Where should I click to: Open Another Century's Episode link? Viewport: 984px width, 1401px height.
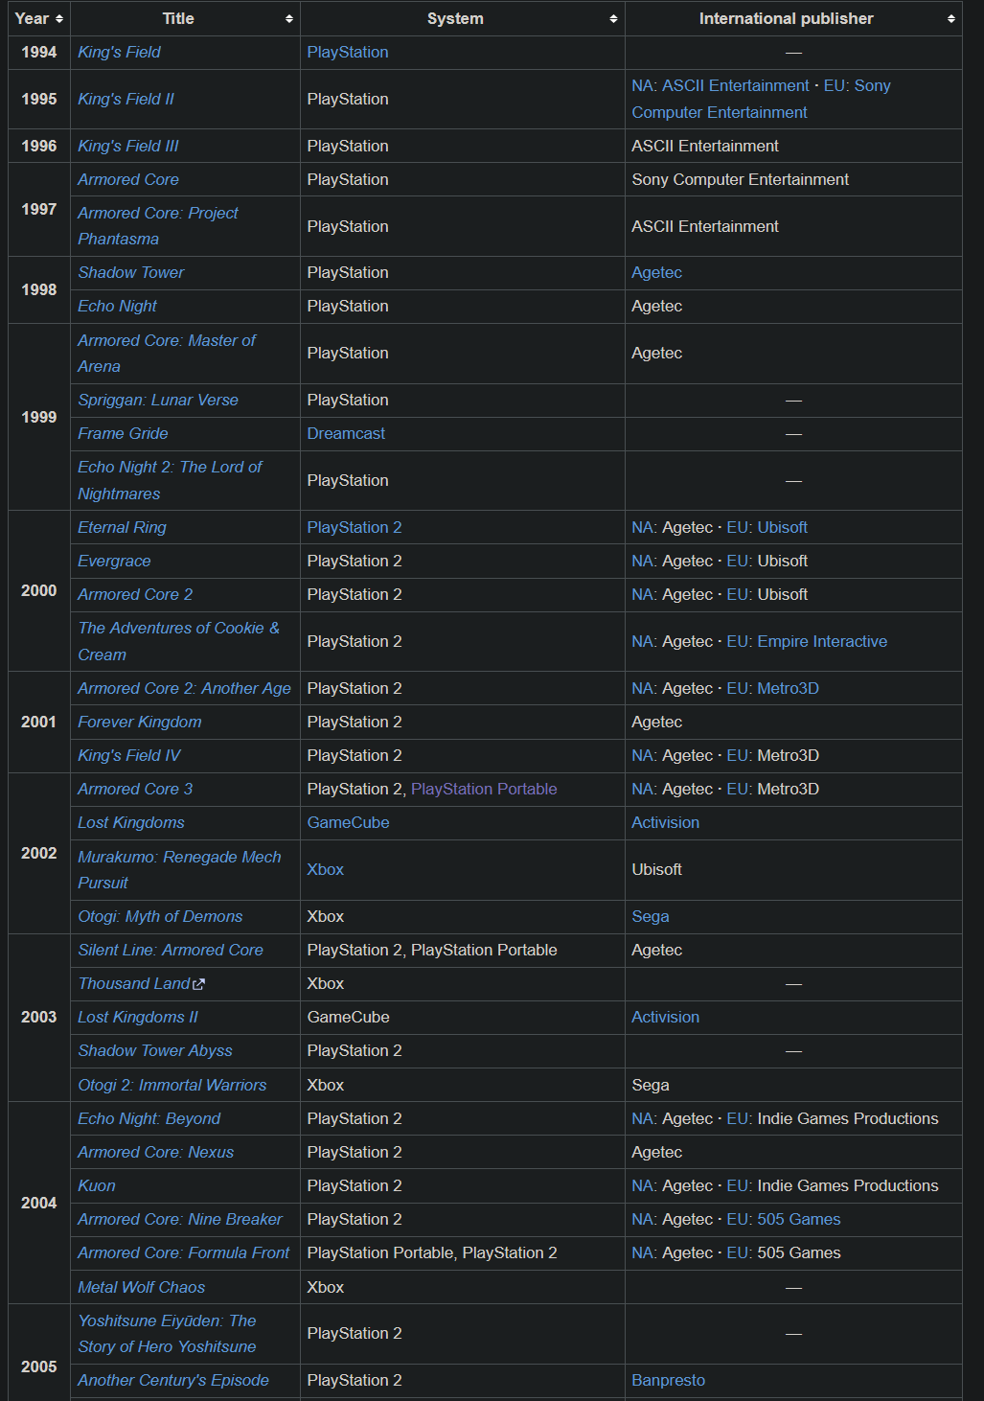(173, 1380)
